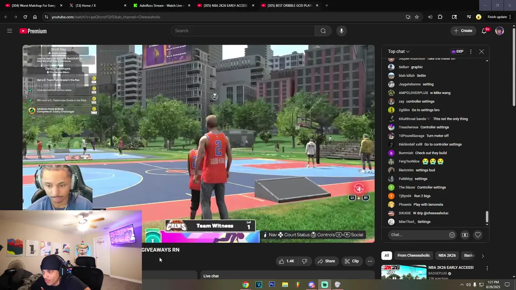Close the Home / X tab

[125, 6]
